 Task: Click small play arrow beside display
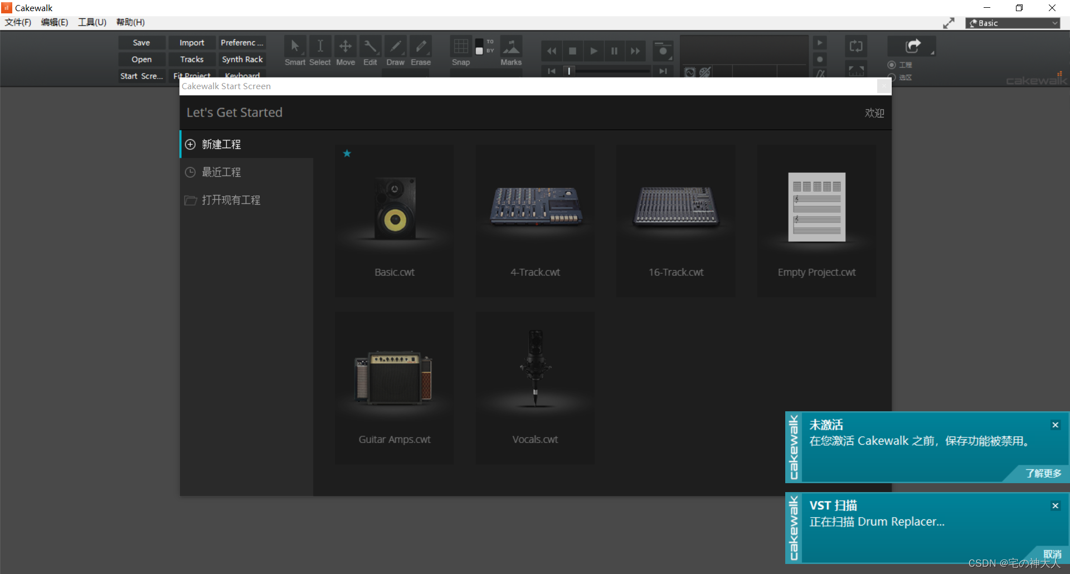[x=820, y=43]
